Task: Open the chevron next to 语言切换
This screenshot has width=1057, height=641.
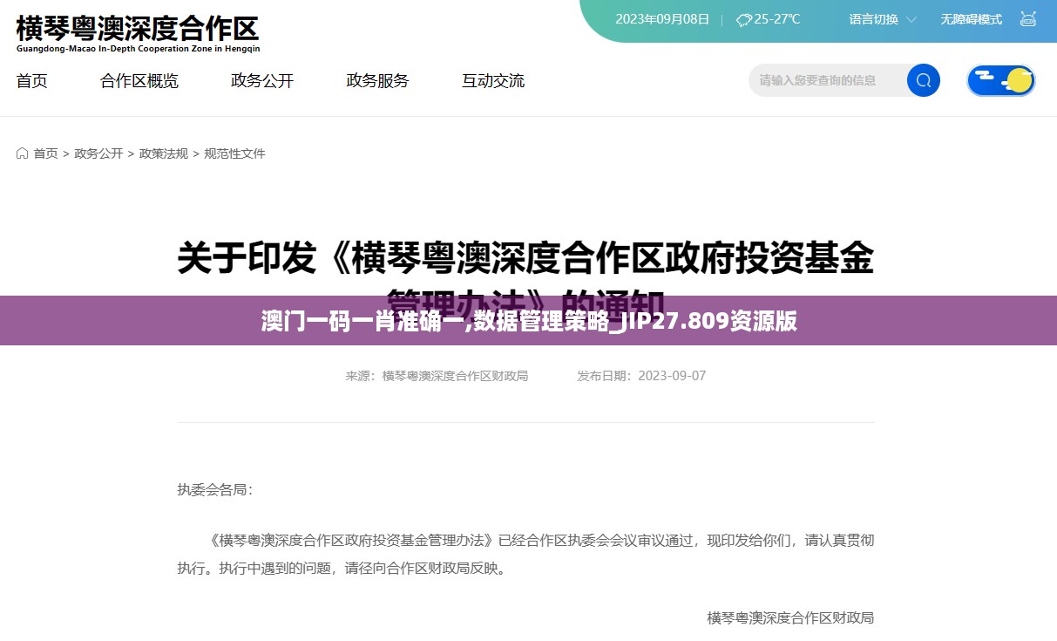Action: coord(911,19)
